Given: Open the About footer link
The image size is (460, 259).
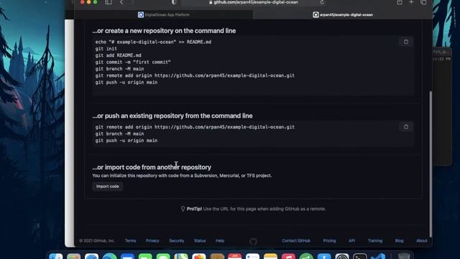Looking at the screenshot, I should point(422,240).
